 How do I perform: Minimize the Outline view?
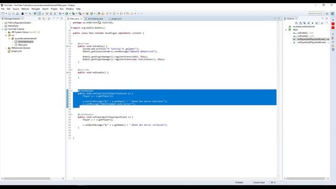pyautogui.click(x=322, y=19)
